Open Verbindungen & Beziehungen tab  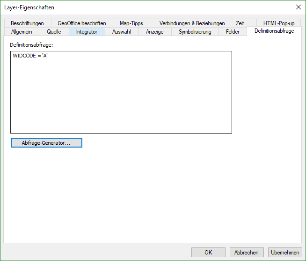coord(192,23)
